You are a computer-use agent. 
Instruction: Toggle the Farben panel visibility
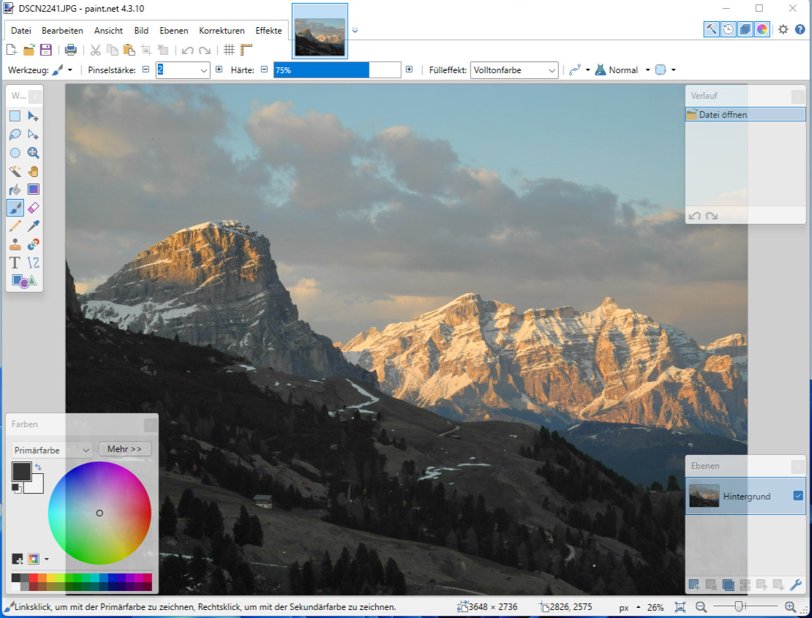click(x=762, y=29)
